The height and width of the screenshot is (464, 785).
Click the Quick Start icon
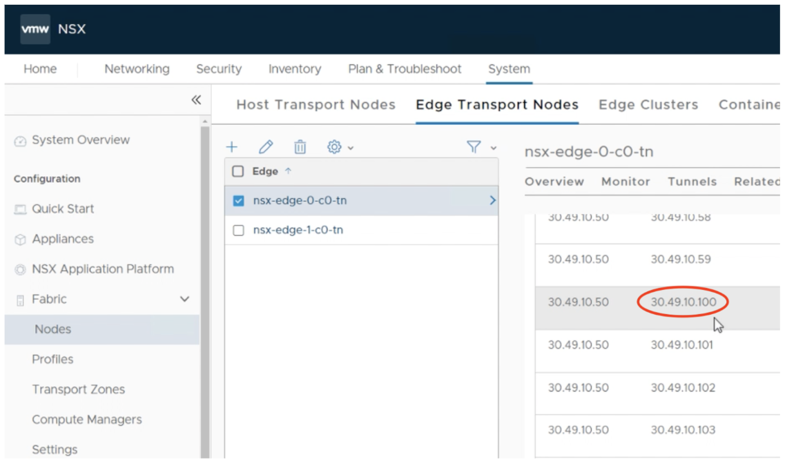[x=20, y=209]
